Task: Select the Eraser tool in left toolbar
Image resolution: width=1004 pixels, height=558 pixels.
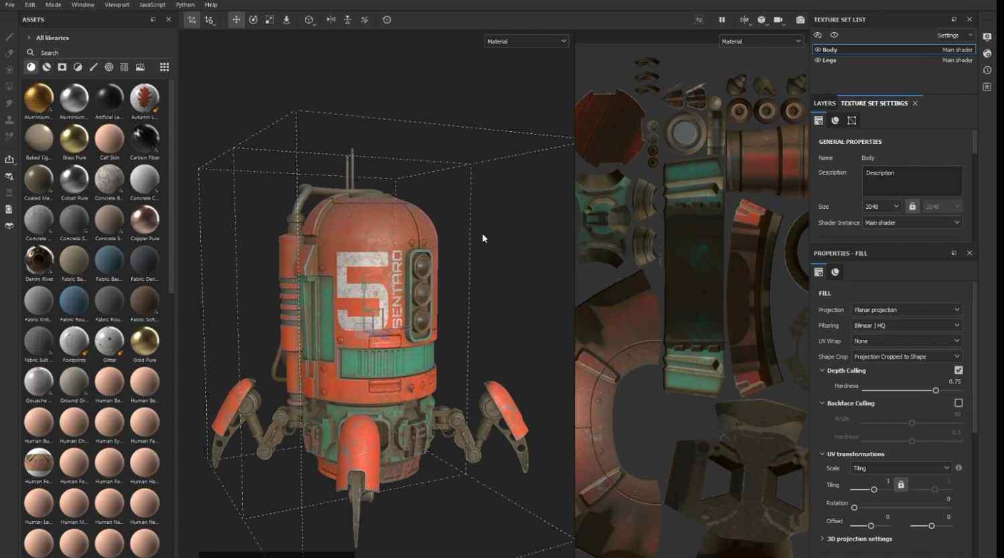Action: tap(9, 54)
